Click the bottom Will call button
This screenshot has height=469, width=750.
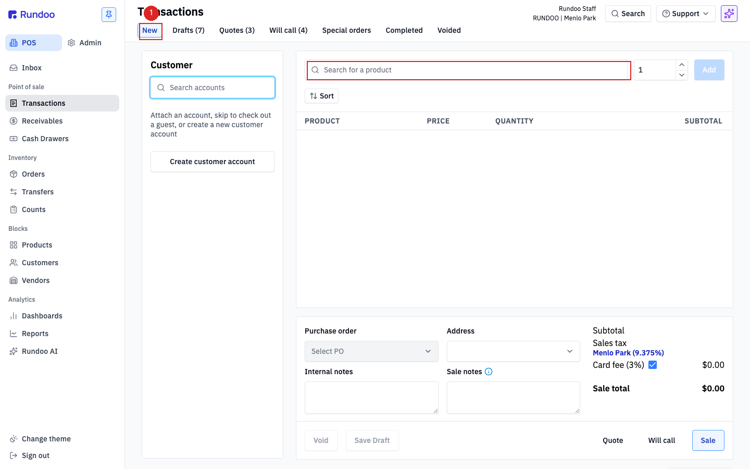click(x=662, y=440)
